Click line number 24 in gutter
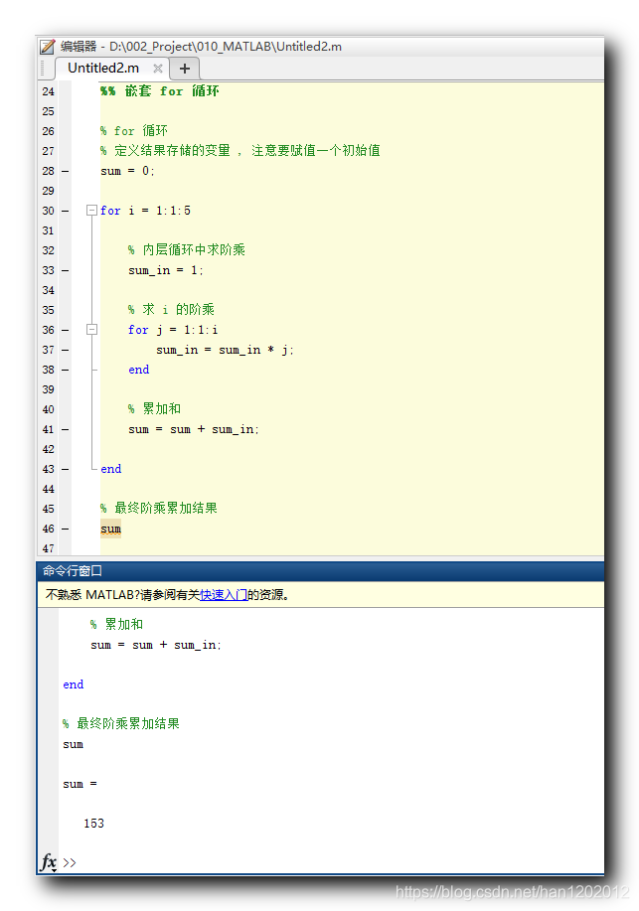The height and width of the screenshot is (911, 639). (49, 91)
